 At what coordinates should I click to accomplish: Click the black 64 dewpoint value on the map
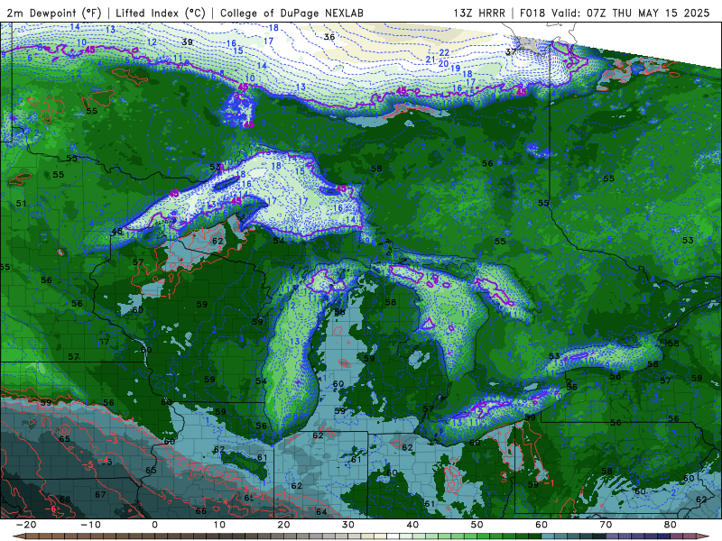click(321, 512)
